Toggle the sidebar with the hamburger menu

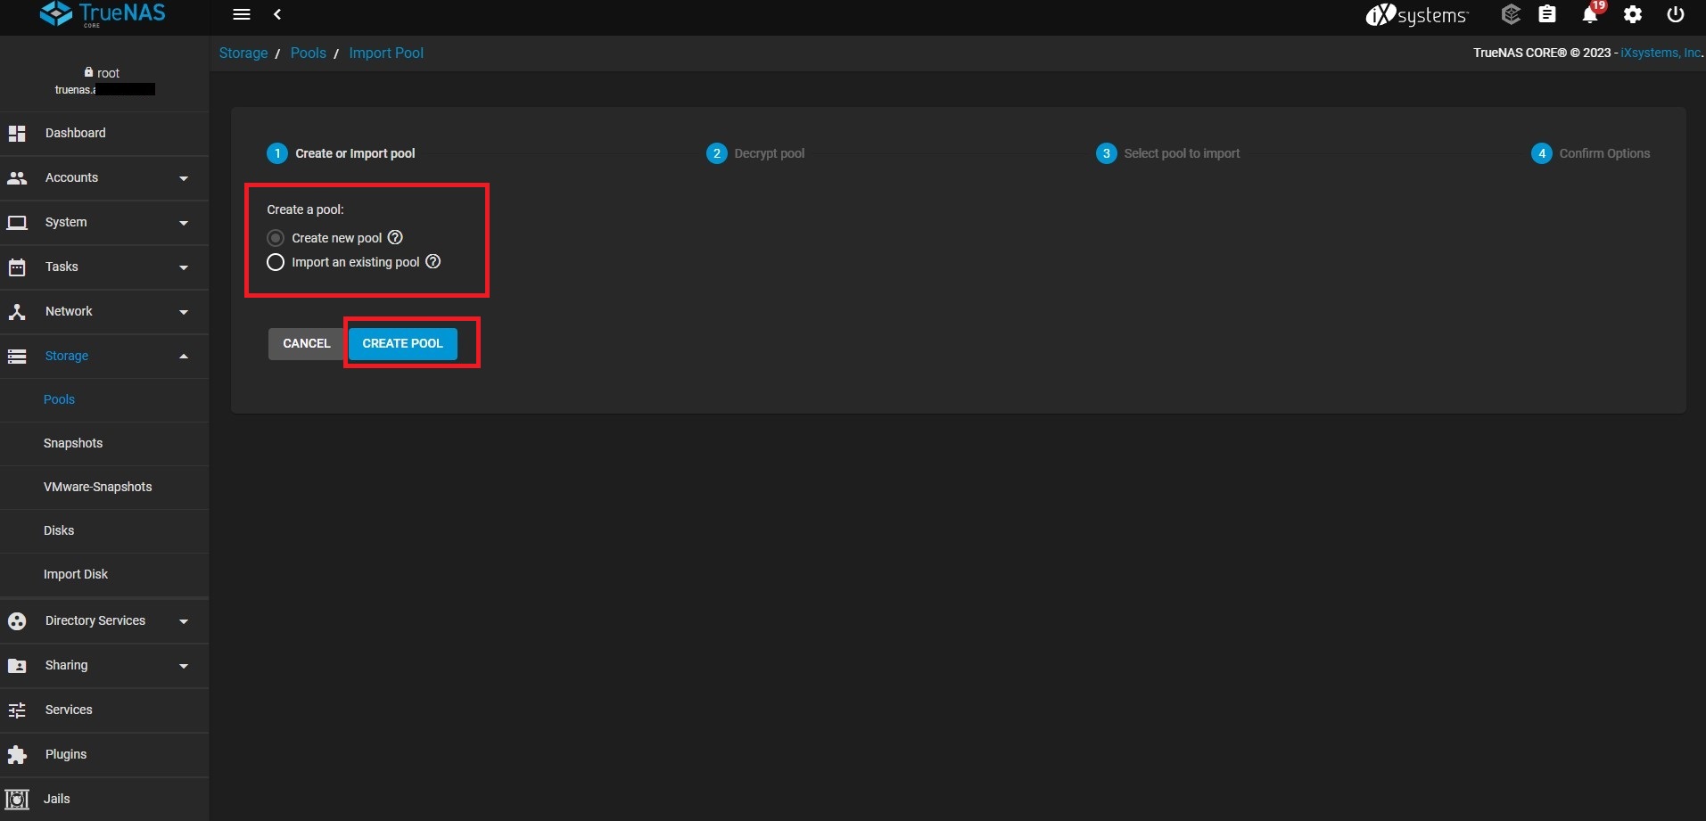(x=242, y=14)
